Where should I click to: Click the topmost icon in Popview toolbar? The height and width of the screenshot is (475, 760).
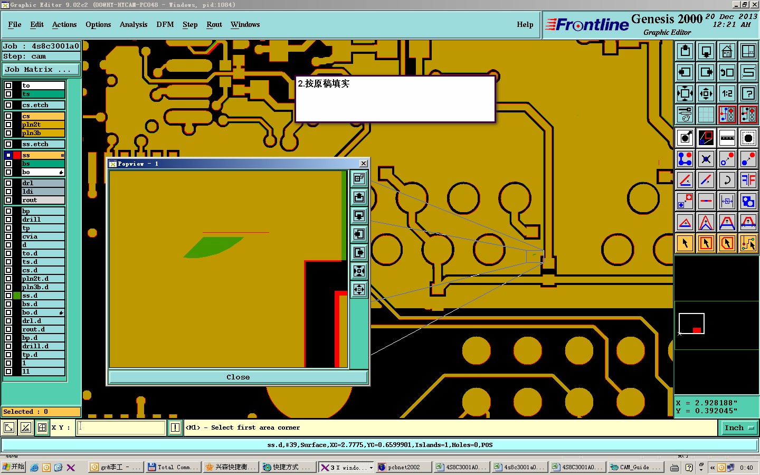[x=359, y=178]
